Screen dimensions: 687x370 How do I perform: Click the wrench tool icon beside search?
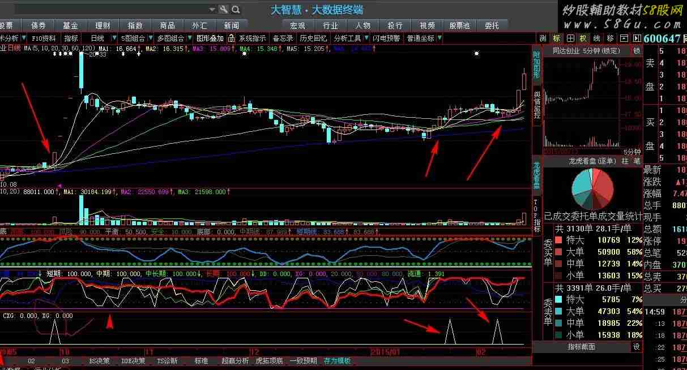223,10
